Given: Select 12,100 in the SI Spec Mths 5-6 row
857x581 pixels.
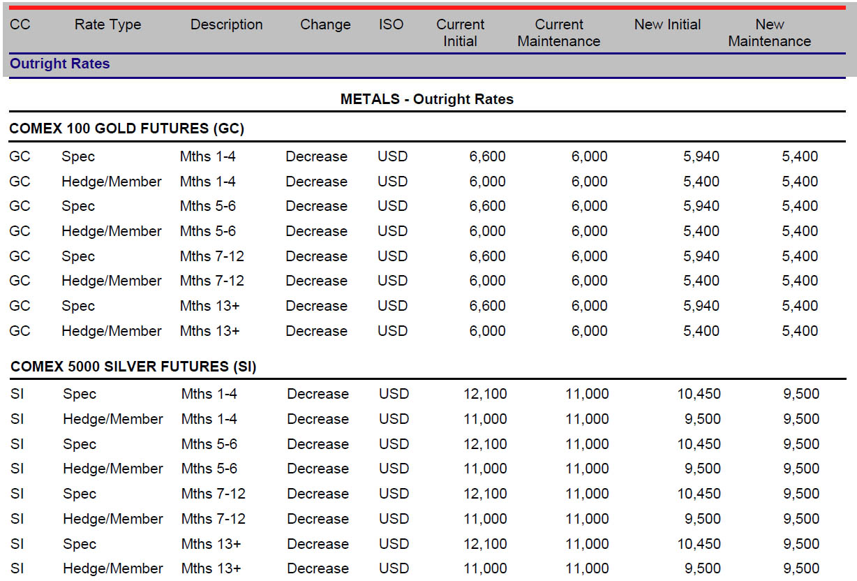Looking at the screenshot, I should (x=486, y=444).
